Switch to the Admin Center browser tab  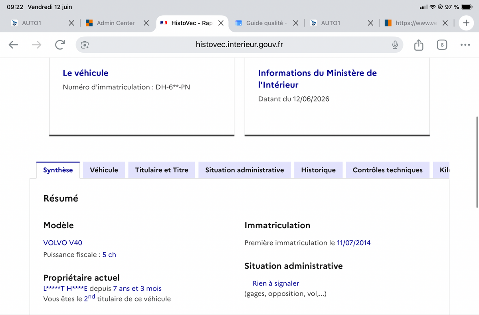point(111,23)
